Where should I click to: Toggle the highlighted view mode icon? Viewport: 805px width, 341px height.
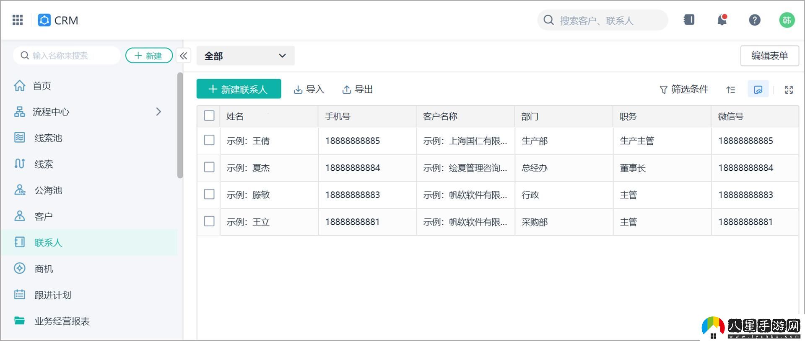tap(758, 89)
